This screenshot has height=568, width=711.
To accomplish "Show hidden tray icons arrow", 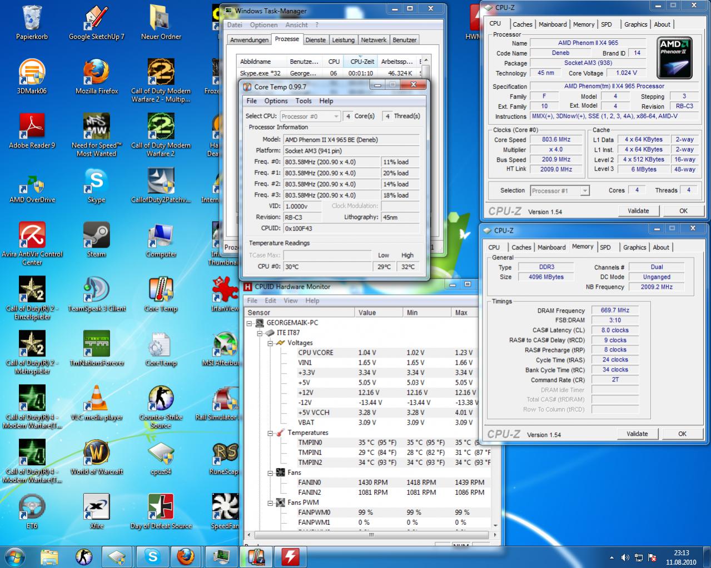I will 612,557.
